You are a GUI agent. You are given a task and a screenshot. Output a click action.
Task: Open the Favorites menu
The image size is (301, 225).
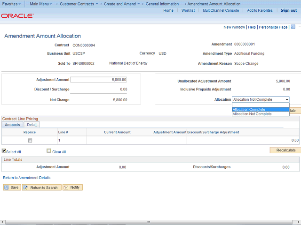[x=11, y=4]
